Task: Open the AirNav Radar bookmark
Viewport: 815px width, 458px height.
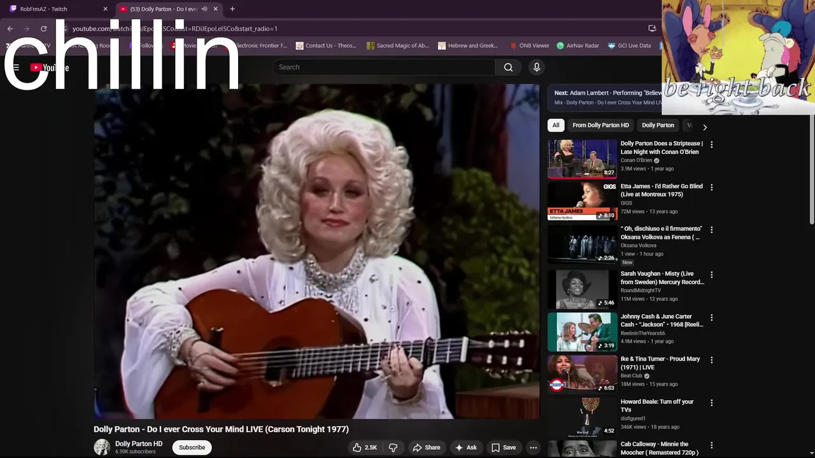Action: click(578, 46)
